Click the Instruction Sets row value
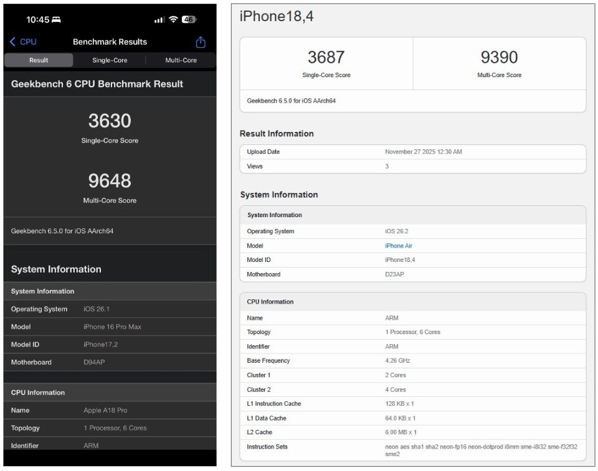Viewport: 598px width, 471px height. click(x=481, y=450)
